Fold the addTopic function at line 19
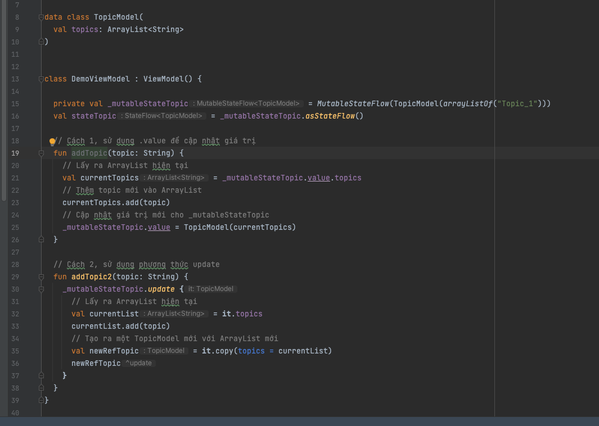Viewport: 599px width, 426px height. 41,153
